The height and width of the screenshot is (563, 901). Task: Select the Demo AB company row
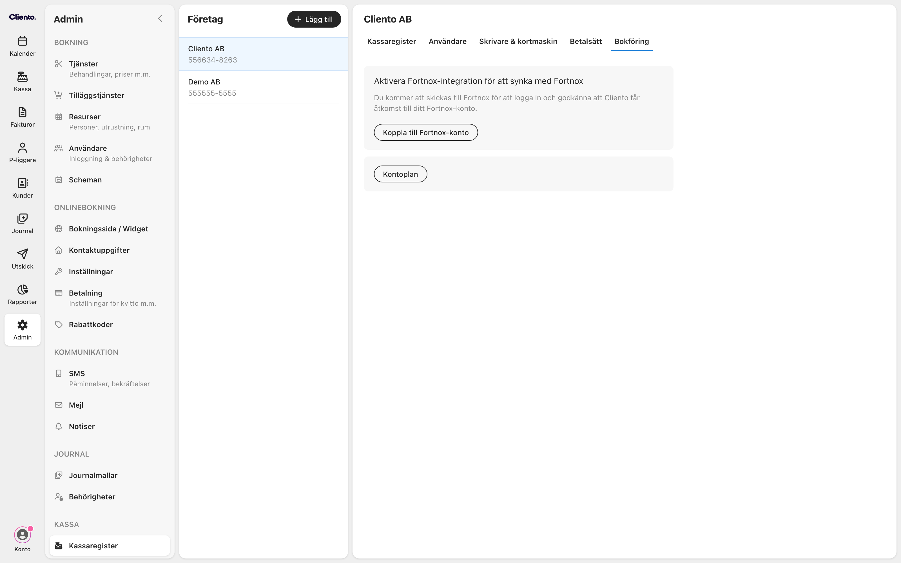(263, 88)
